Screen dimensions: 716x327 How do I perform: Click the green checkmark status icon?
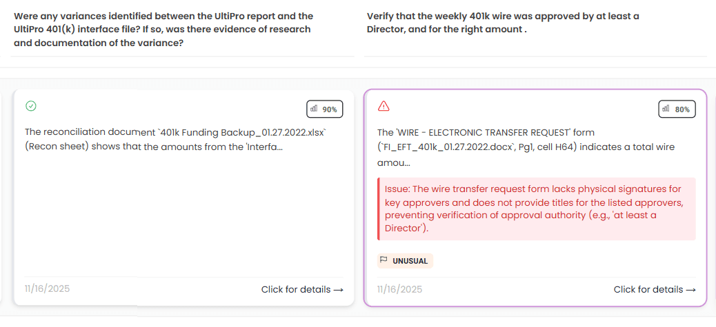pyautogui.click(x=30, y=106)
